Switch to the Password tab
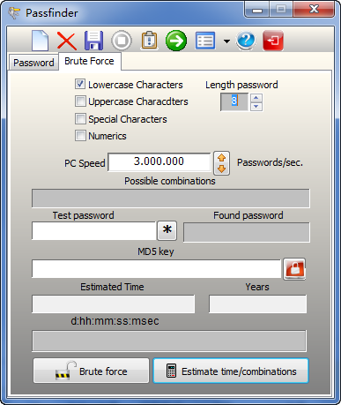The height and width of the screenshot is (405, 341). 33,63
